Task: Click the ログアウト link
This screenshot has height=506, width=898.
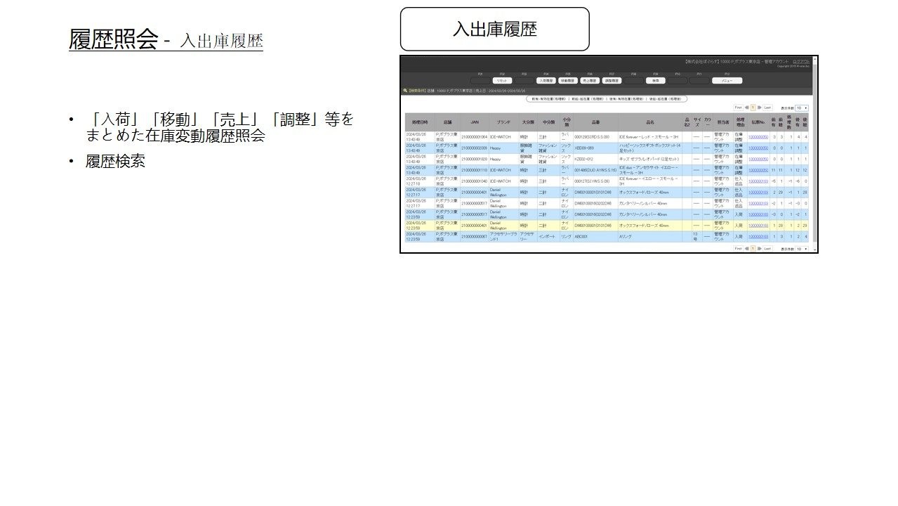Action: 800,62
